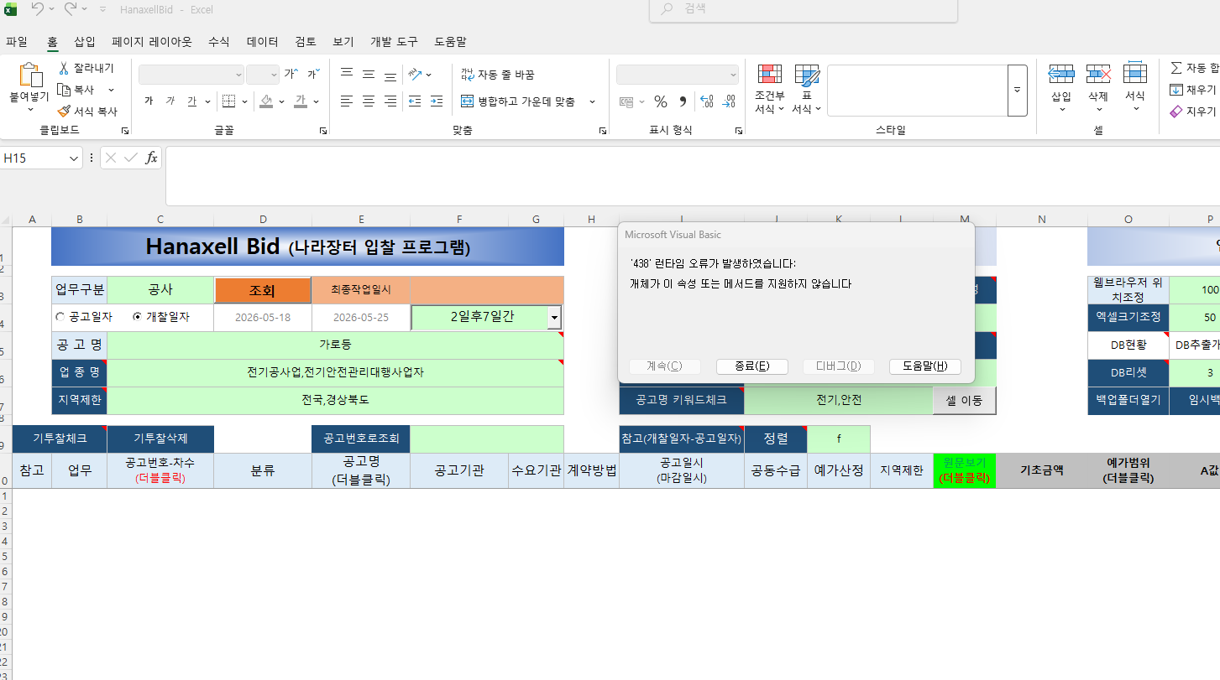Toggle bold (굵게 가) formatting
This screenshot has height=680, width=1220.
click(x=149, y=101)
